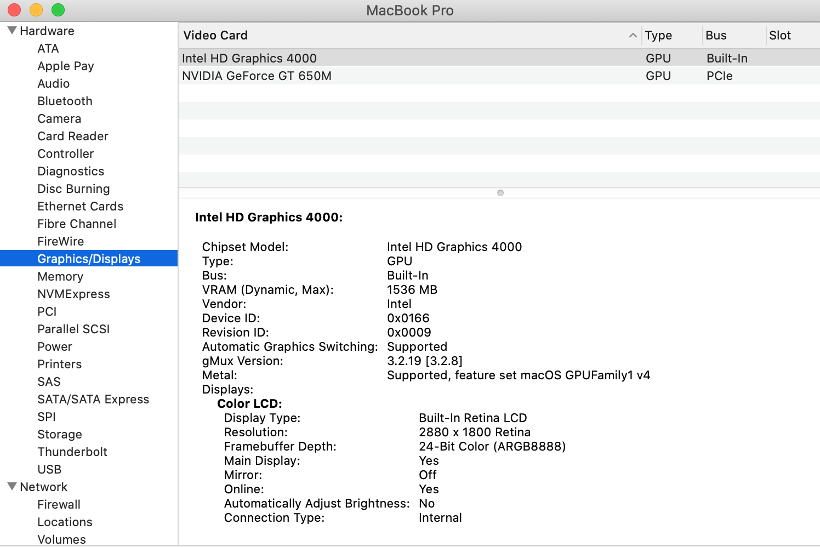Toggle the Video Card column sort arrow
The width and height of the screenshot is (820, 547).
click(x=633, y=35)
